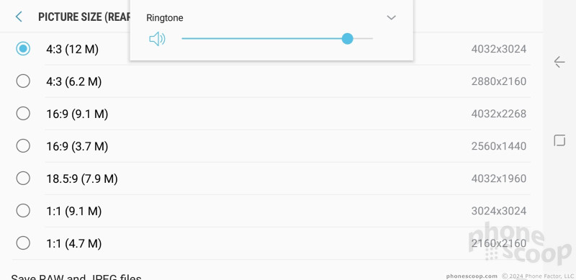
Task: Go back using the header arrow
Action: coord(19,17)
